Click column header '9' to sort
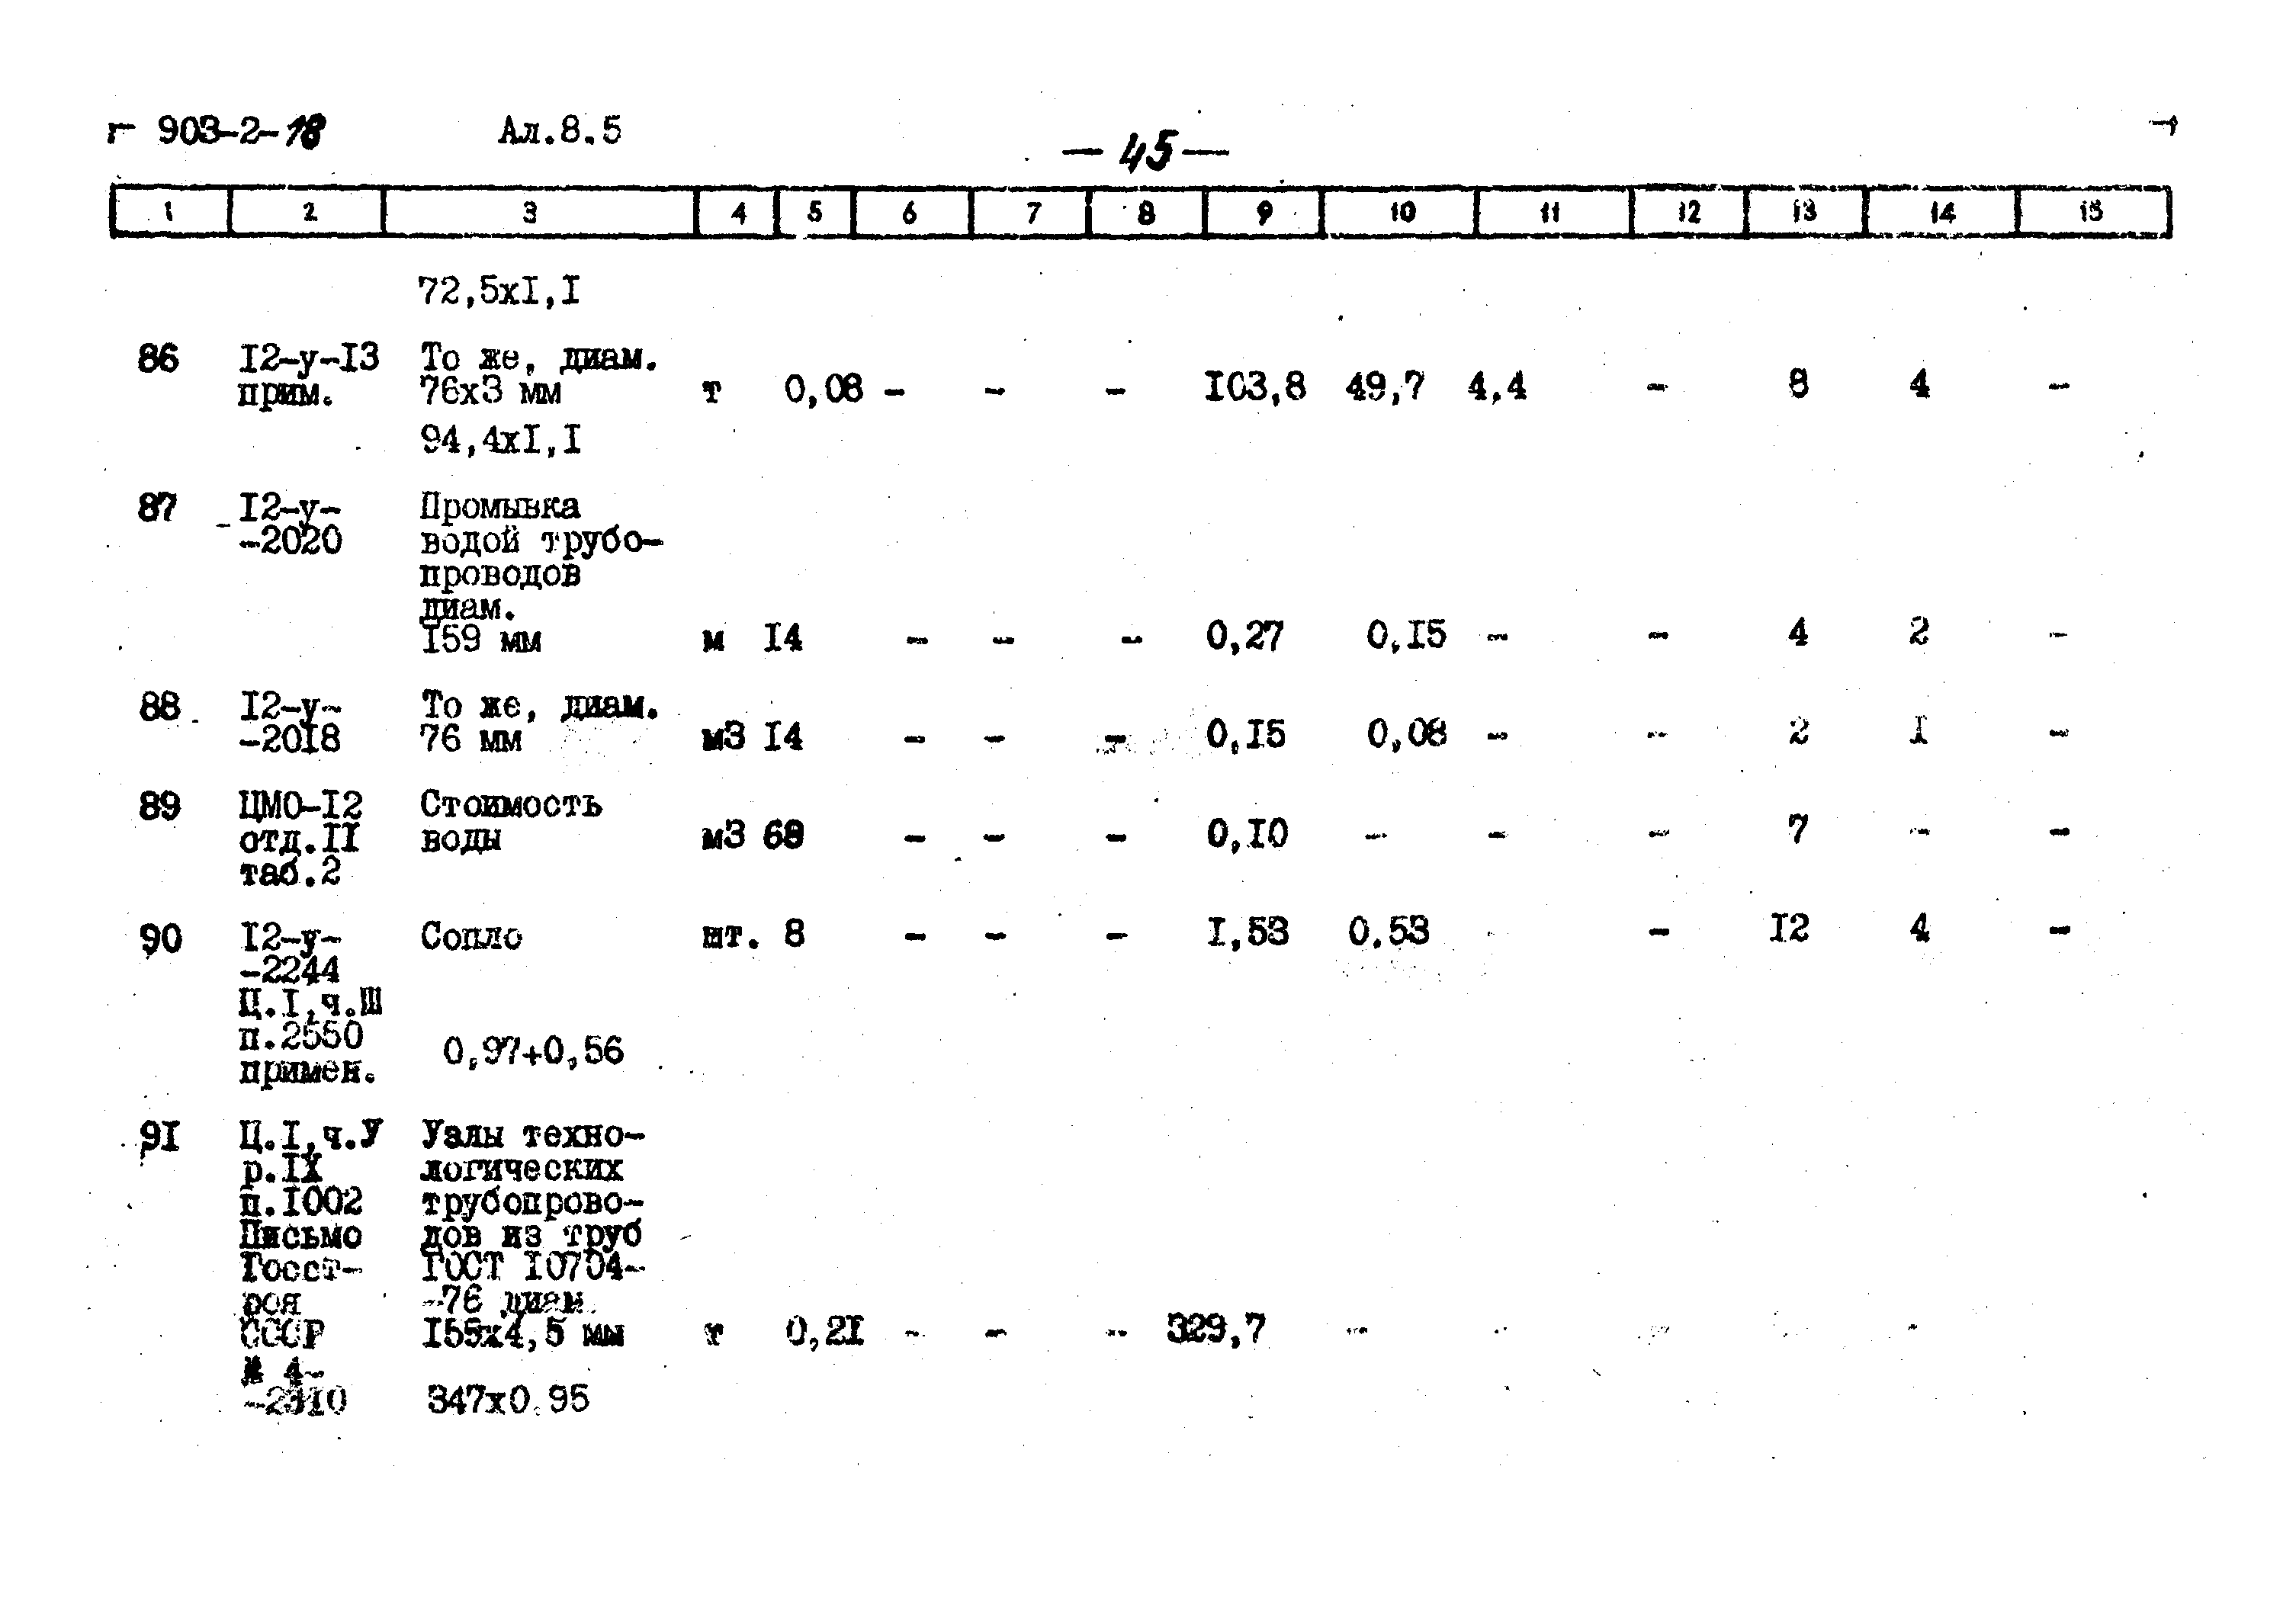 pyautogui.click(x=1273, y=198)
